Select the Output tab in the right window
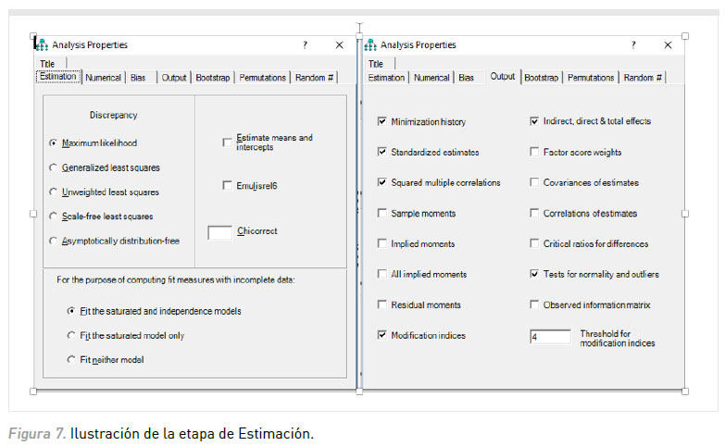725x446 pixels. tap(503, 76)
